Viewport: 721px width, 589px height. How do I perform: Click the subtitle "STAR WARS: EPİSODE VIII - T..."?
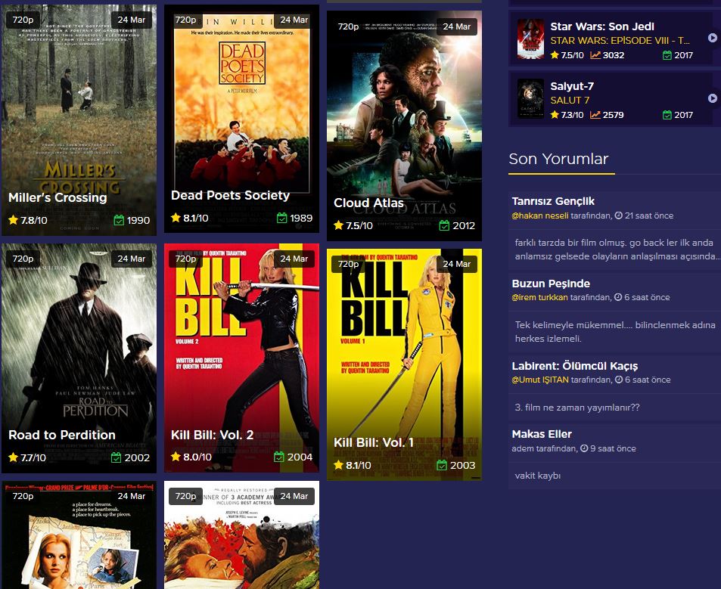620,40
